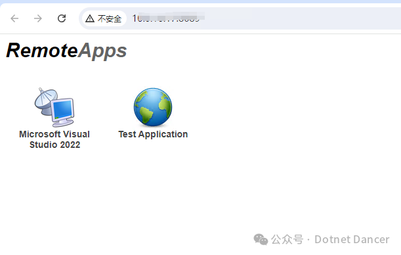Click the black Remote heading word
The width and height of the screenshot is (401, 255).
point(42,50)
